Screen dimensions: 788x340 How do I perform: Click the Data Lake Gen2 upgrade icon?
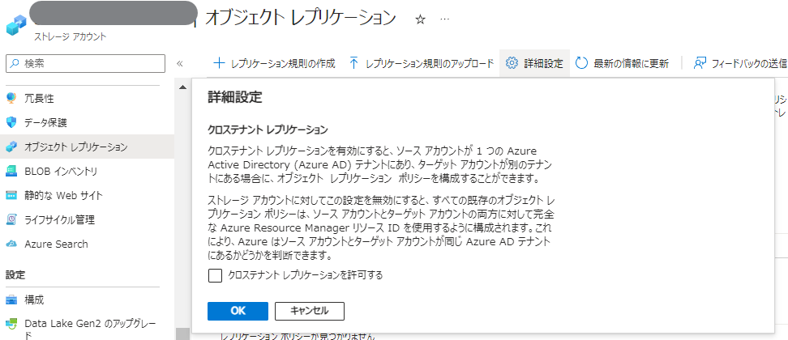coord(11,324)
